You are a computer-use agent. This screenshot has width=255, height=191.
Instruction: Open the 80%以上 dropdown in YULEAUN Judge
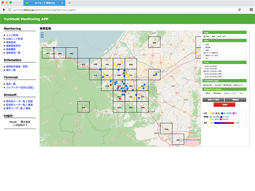(237, 85)
